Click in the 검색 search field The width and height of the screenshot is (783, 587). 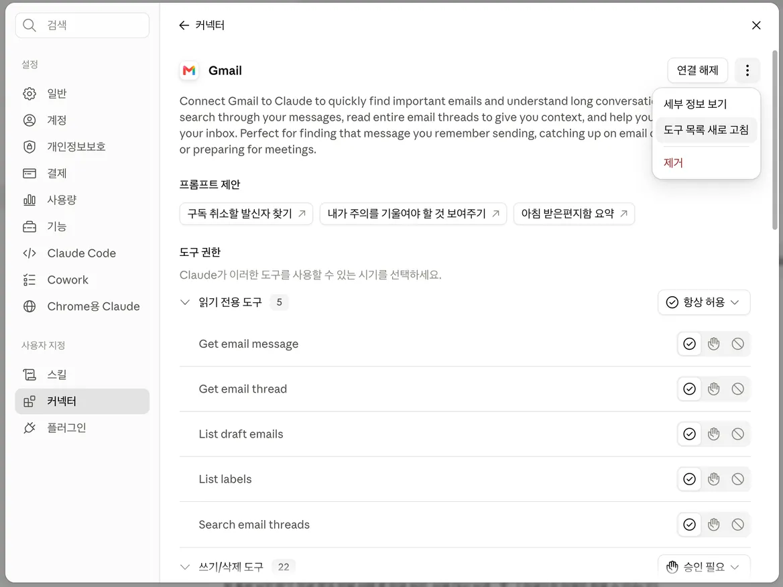[x=82, y=25]
